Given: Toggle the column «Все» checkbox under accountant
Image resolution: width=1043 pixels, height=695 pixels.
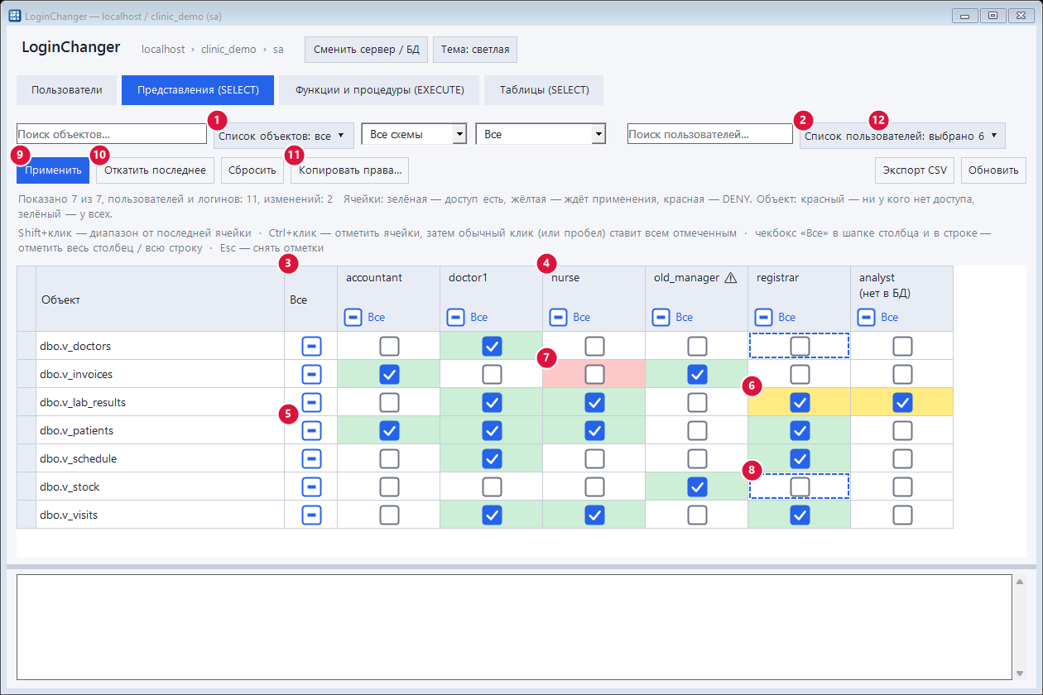Looking at the screenshot, I should [x=353, y=317].
